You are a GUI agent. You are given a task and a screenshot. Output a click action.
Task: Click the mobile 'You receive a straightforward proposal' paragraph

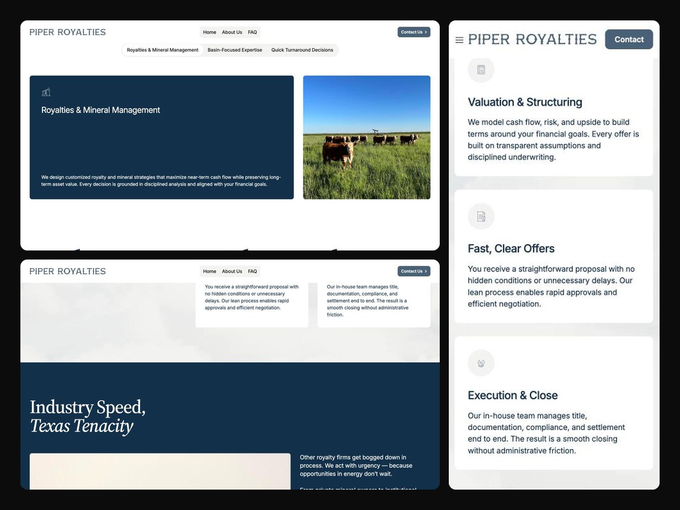551,286
